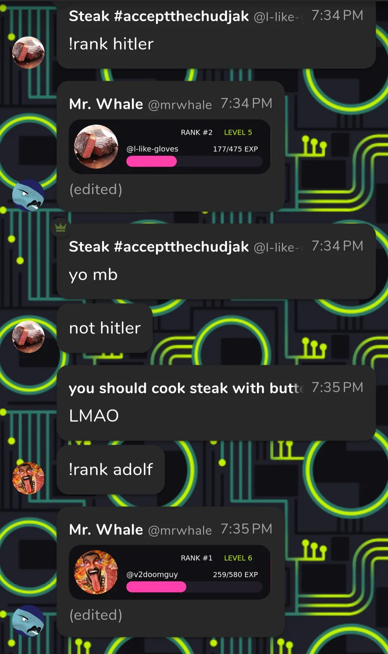Viewport: 388px width, 654px height.
Task: Tap Mr. Whale's shark avatar near first rank card
Action: (28, 195)
